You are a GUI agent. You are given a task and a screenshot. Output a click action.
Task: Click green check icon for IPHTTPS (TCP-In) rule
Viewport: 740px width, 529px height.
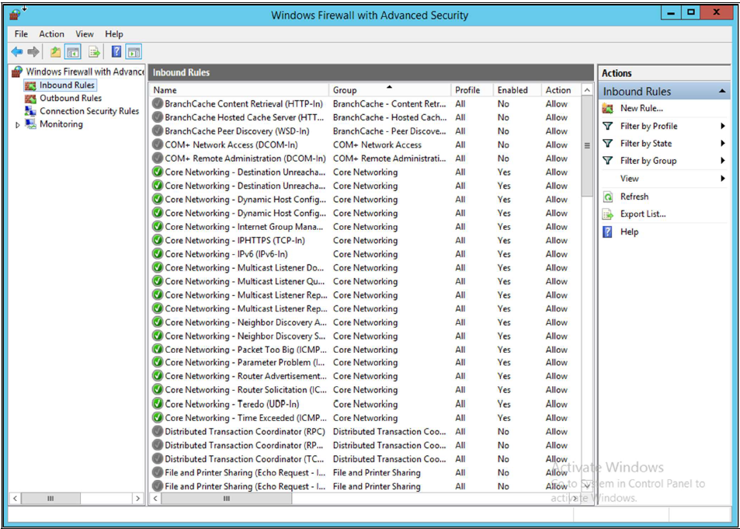[158, 240]
